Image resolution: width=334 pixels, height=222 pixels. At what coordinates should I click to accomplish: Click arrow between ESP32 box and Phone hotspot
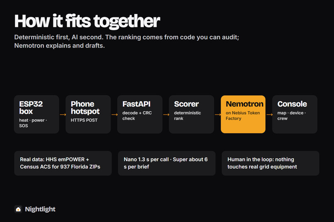[x=63, y=115]
